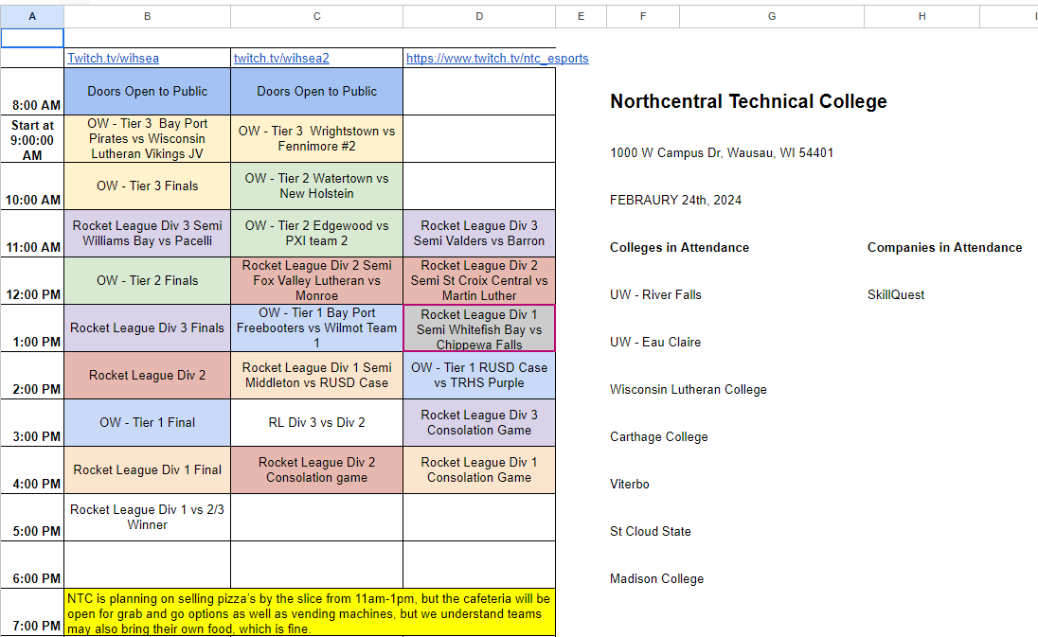Select the UW - River Falls cell

pos(655,295)
